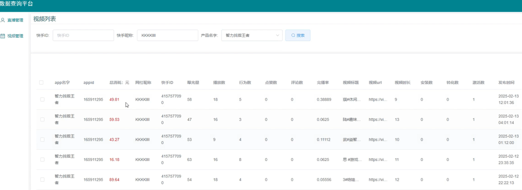Check the row with 总消耗 59.53

pos(42,119)
